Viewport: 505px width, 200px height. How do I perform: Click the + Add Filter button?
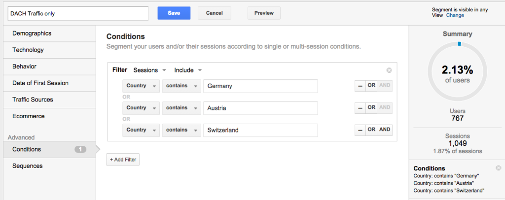coord(123,160)
